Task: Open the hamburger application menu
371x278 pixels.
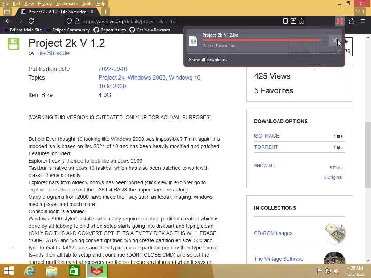Action: click(363, 21)
